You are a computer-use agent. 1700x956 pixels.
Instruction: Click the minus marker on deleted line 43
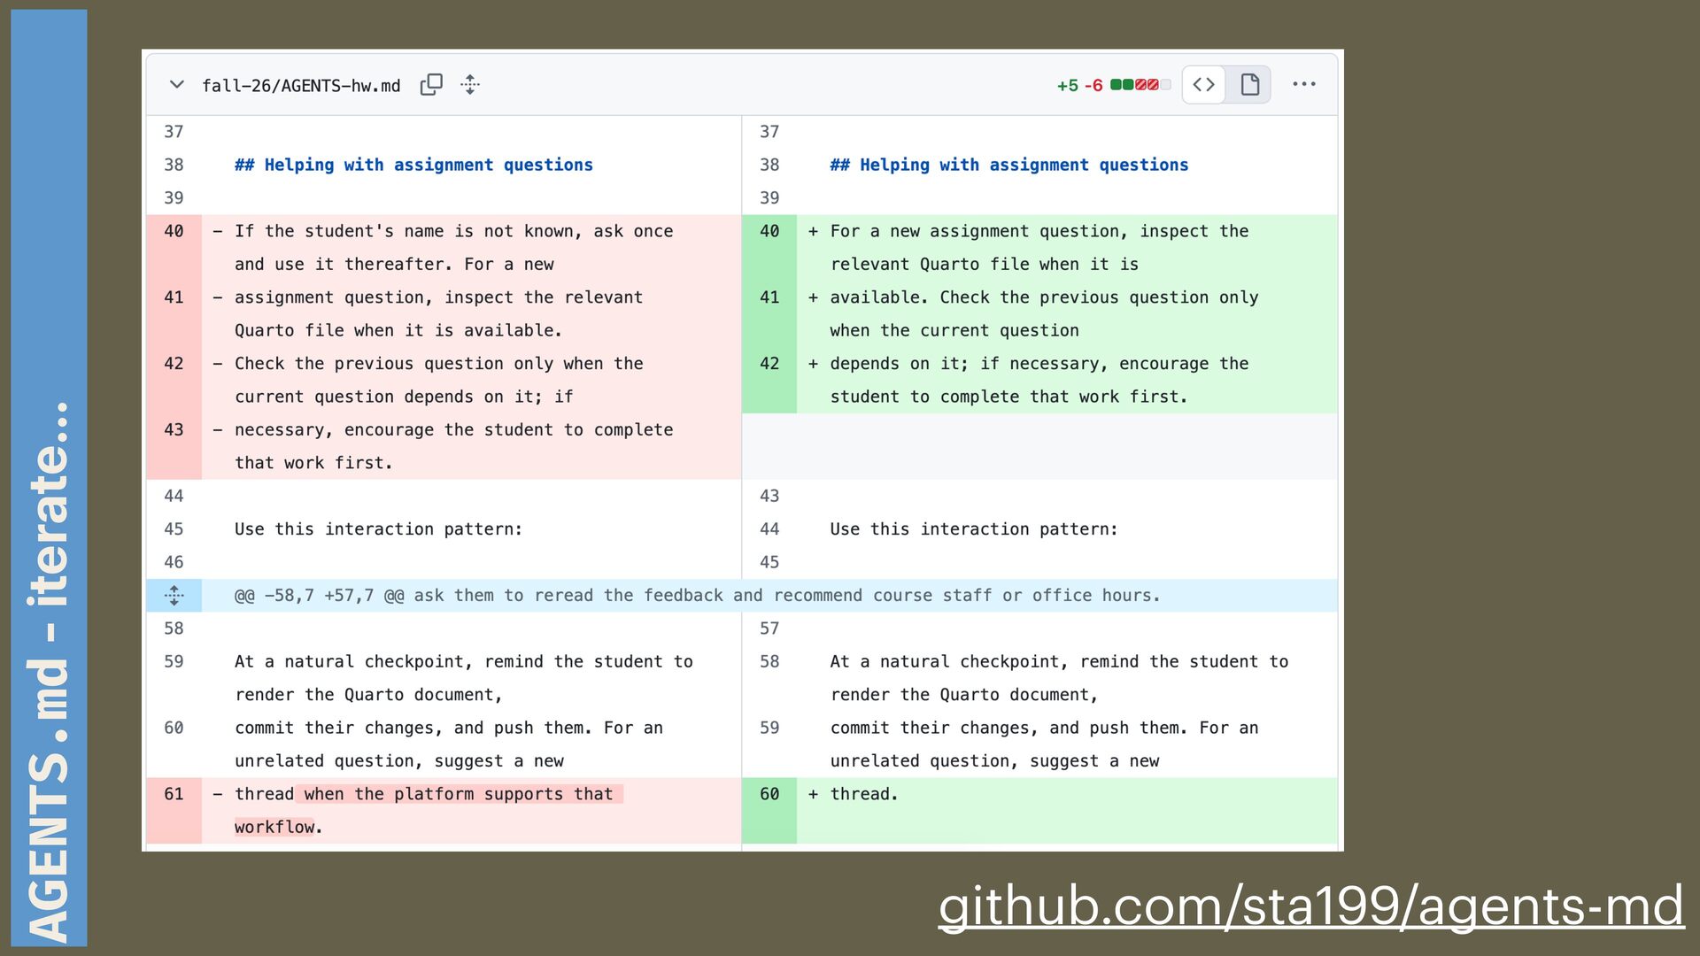[x=217, y=430]
